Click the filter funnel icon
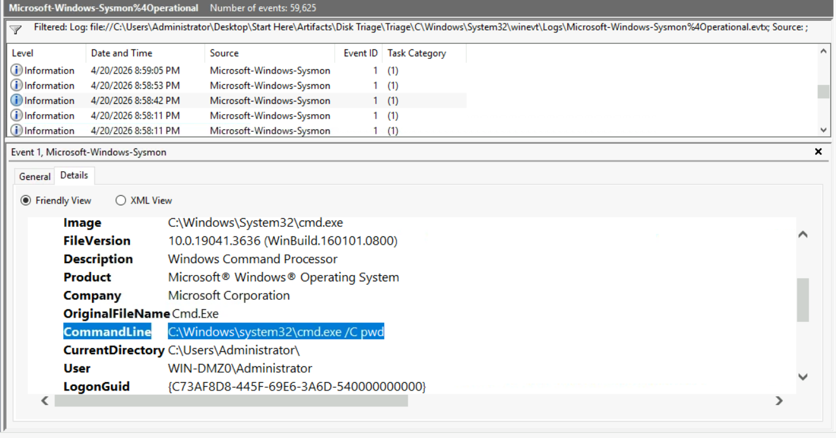This screenshot has width=836, height=438. click(x=15, y=29)
